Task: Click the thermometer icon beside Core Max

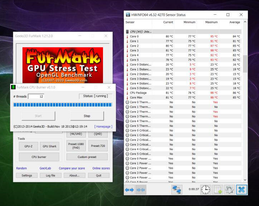Action: [x=127, y=97]
